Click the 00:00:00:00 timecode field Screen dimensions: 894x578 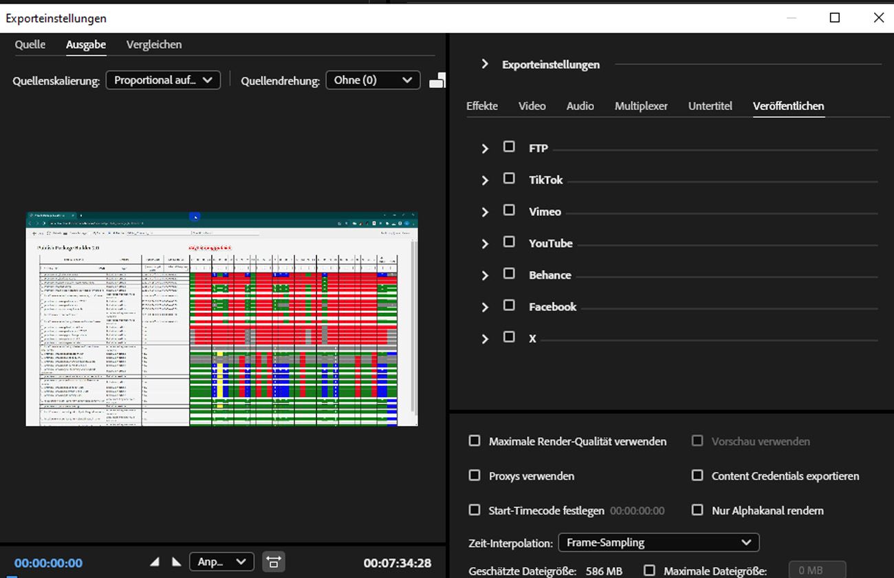pyautogui.click(x=48, y=562)
